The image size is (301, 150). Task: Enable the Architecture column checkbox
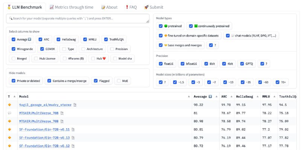[x=83, y=49]
